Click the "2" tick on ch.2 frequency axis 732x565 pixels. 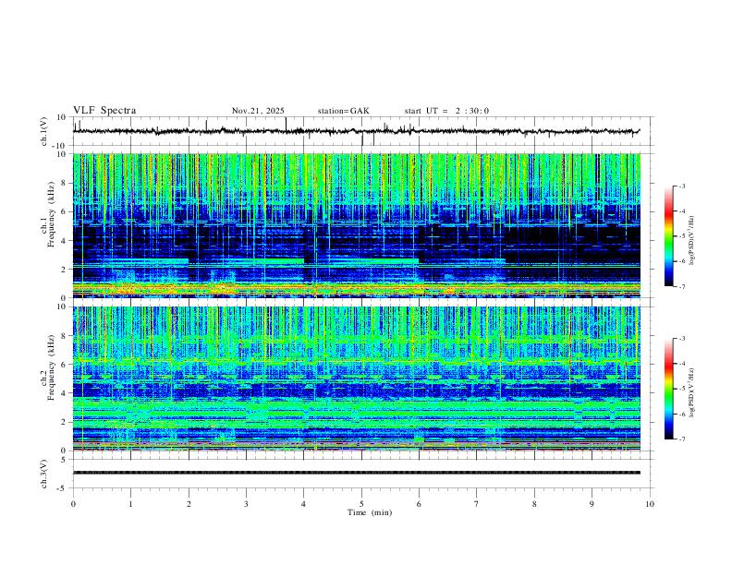(64, 422)
